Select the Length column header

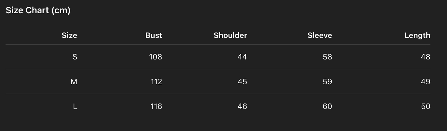(x=417, y=35)
